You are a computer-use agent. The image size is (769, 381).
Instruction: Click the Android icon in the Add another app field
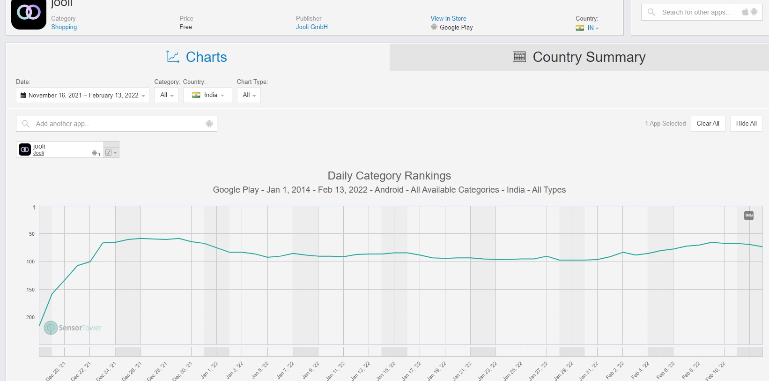point(209,124)
